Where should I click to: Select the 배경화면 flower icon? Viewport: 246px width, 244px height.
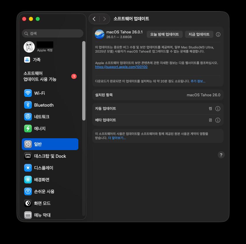28,180
